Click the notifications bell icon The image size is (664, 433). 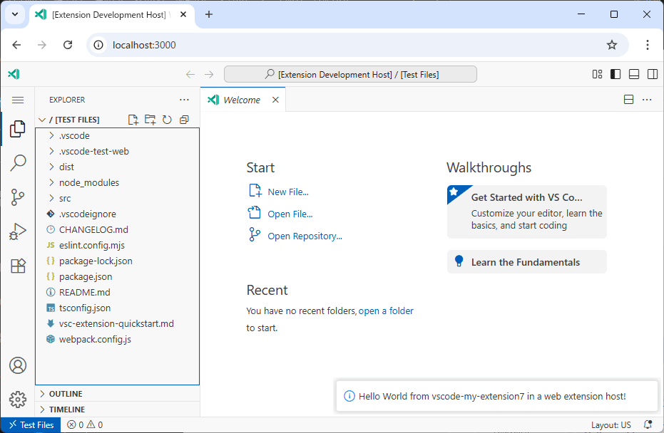648,424
